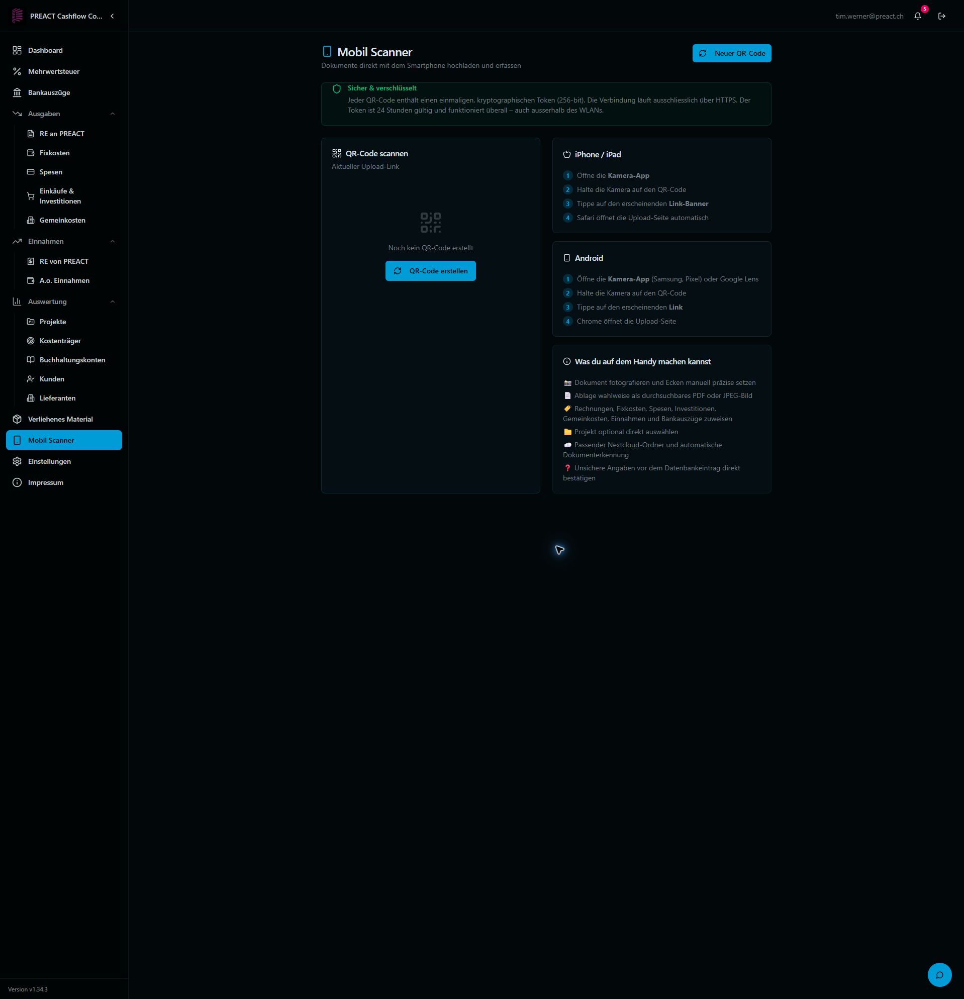Click the RE an PREACT document icon

pyautogui.click(x=31, y=134)
